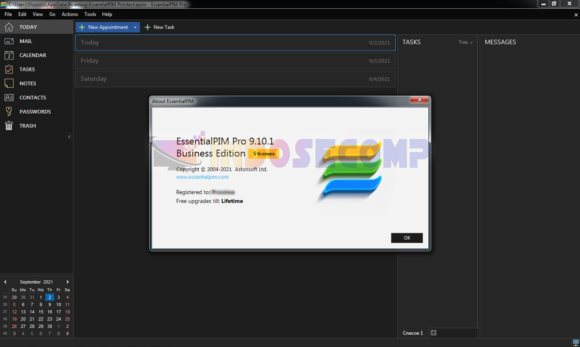Select September 2 in the mini calendar
Viewport: 580px width, 347px height.
point(49,297)
